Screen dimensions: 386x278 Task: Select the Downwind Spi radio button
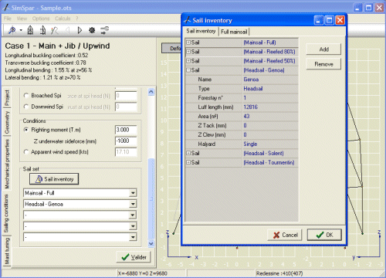(x=26, y=107)
